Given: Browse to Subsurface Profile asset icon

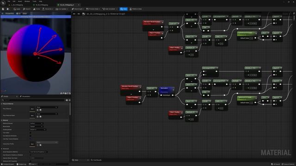Looking at the screenshot, I should (41, 145).
